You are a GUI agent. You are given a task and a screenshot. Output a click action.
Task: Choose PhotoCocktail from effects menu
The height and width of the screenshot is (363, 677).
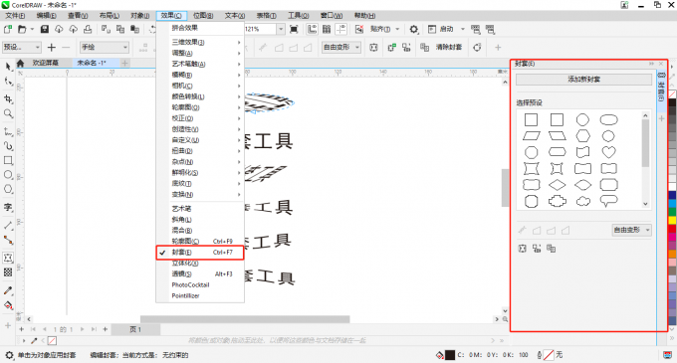(200, 285)
